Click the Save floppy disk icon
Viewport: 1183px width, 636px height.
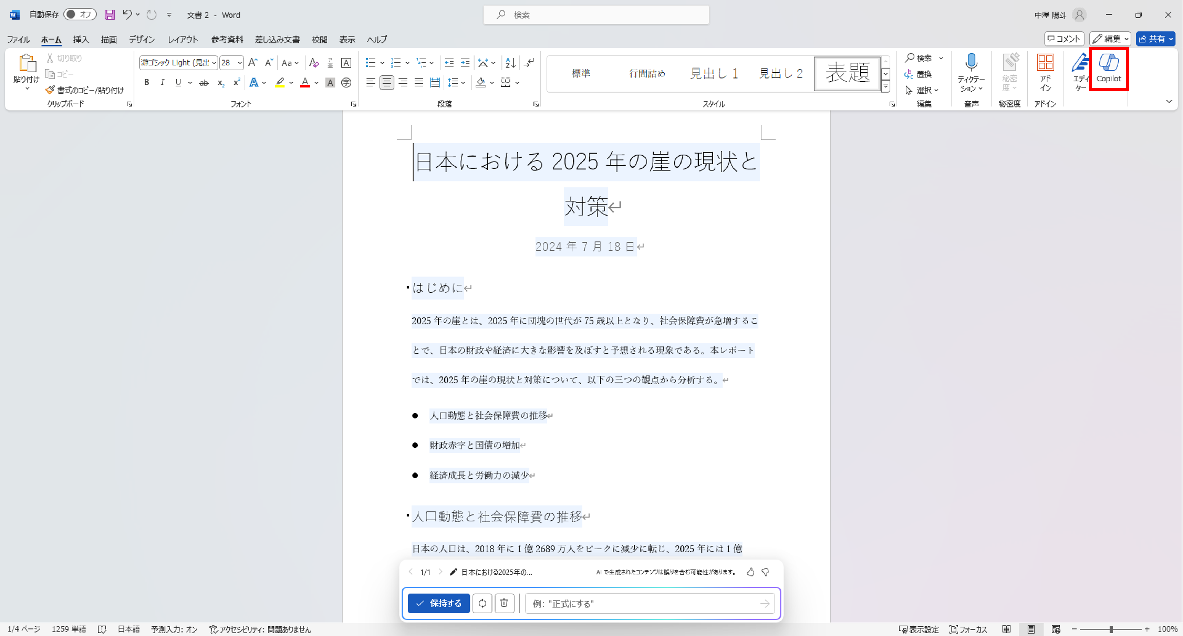click(x=109, y=15)
